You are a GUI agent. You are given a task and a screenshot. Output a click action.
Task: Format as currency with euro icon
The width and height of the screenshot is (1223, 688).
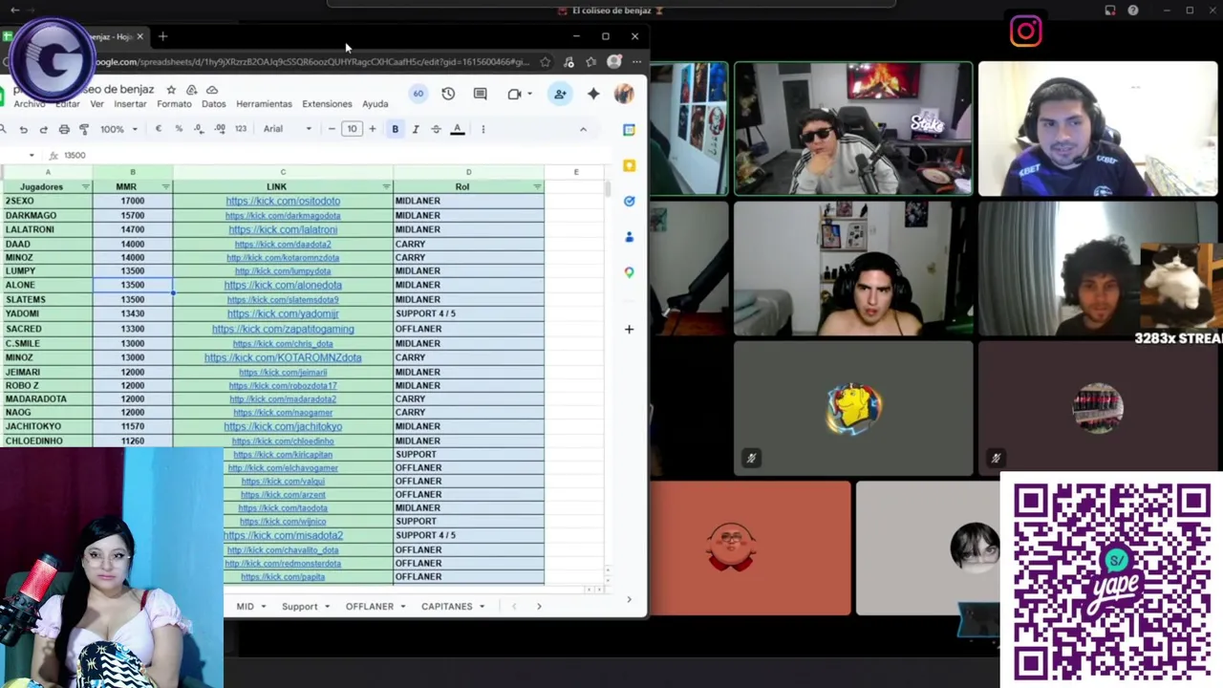(158, 129)
